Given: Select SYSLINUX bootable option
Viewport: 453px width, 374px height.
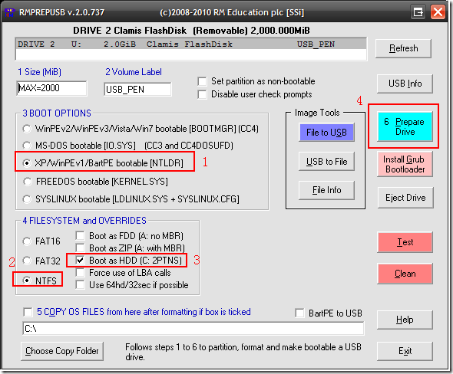Looking at the screenshot, I should [27, 199].
